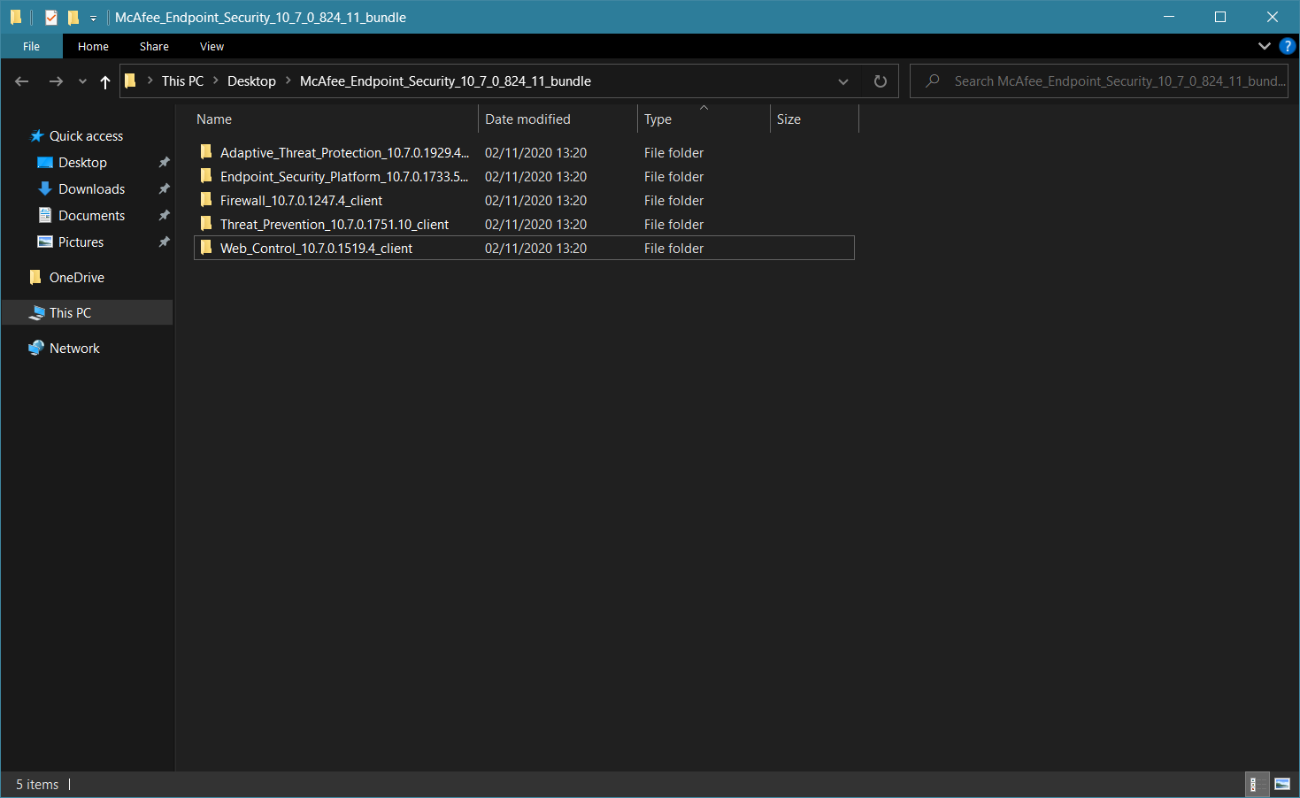The height and width of the screenshot is (798, 1300).
Task: Open the Customize Quick Access Toolbar dropdown
Action: [93, 18]
